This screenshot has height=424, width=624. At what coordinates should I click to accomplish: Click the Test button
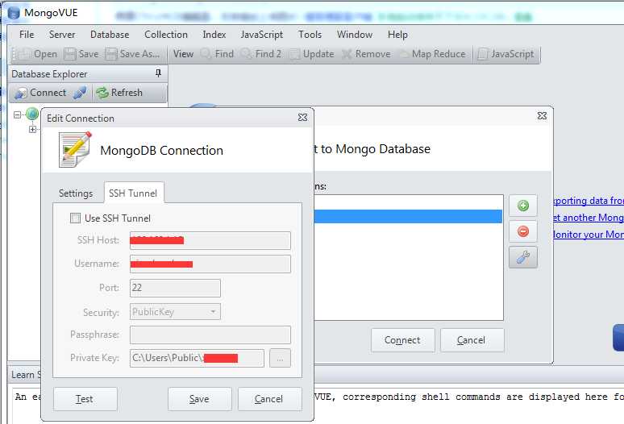coord(85,399)
